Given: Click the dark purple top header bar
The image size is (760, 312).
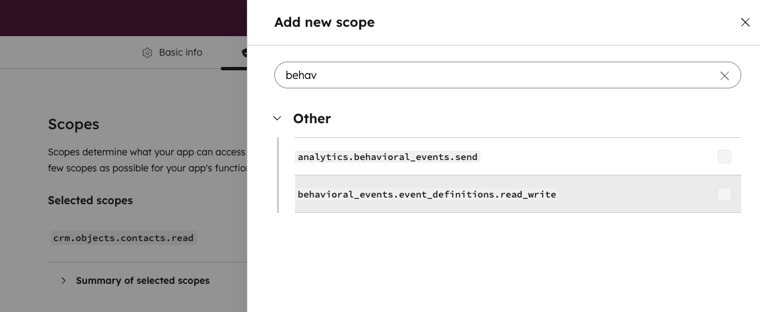Looking at the screenshot, I should click(124, 17).
